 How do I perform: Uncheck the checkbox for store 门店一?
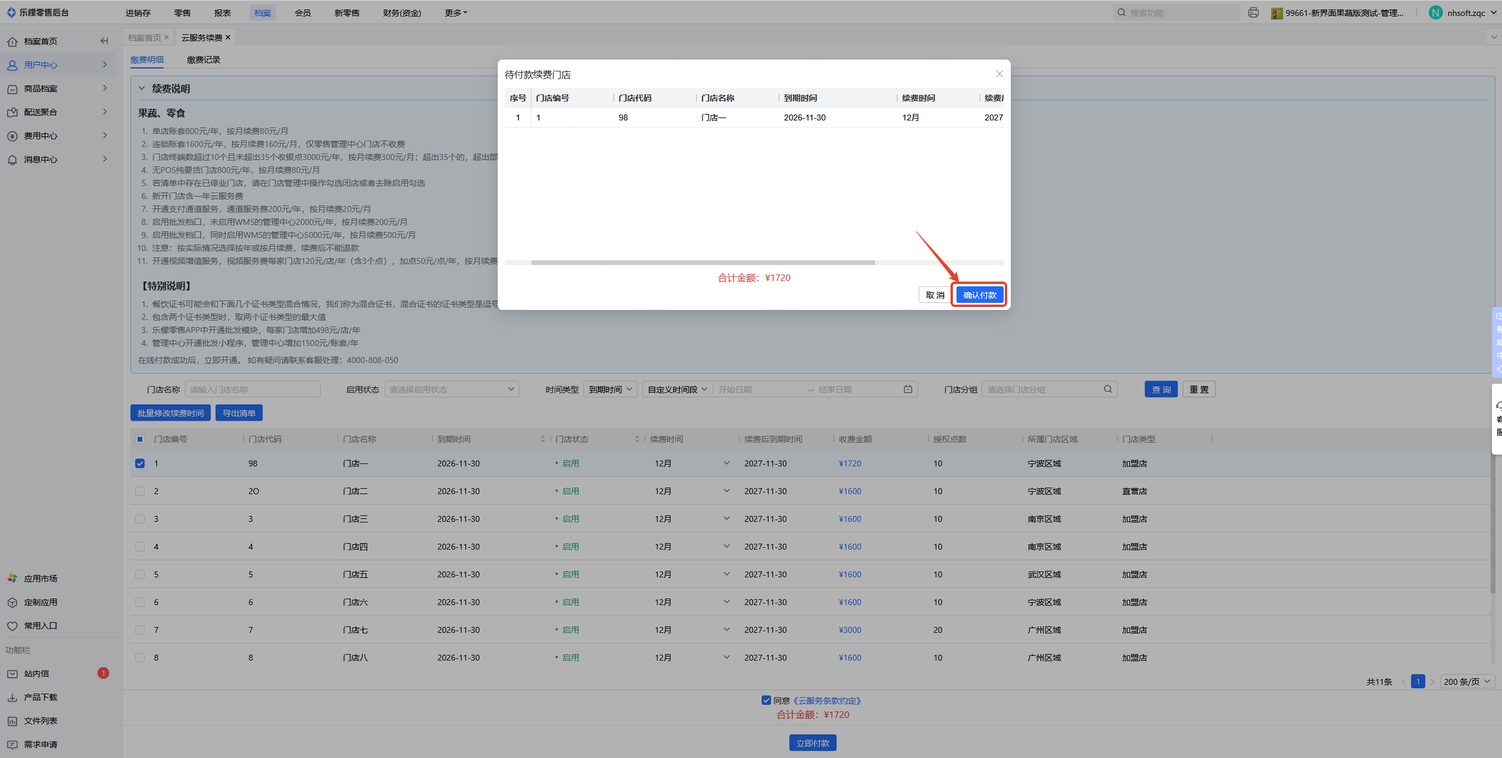[x=140, y=463]
